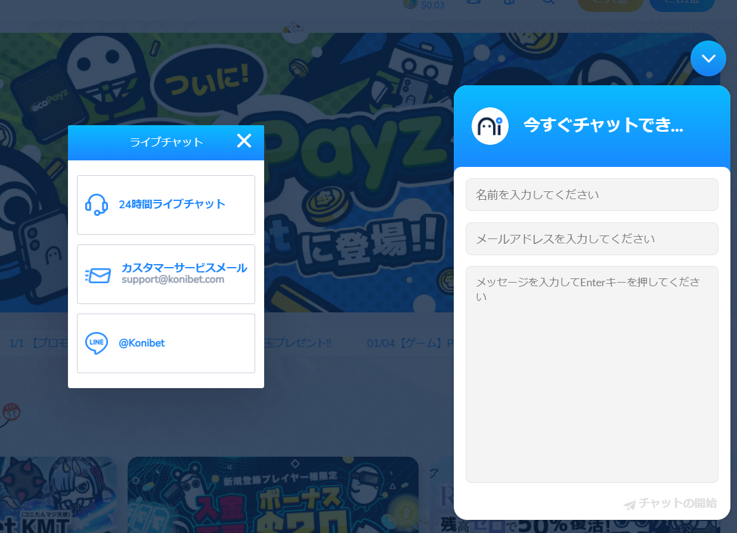
Task: Open the LINE @Konibet contact option
Action: click(x=166, y=343)
